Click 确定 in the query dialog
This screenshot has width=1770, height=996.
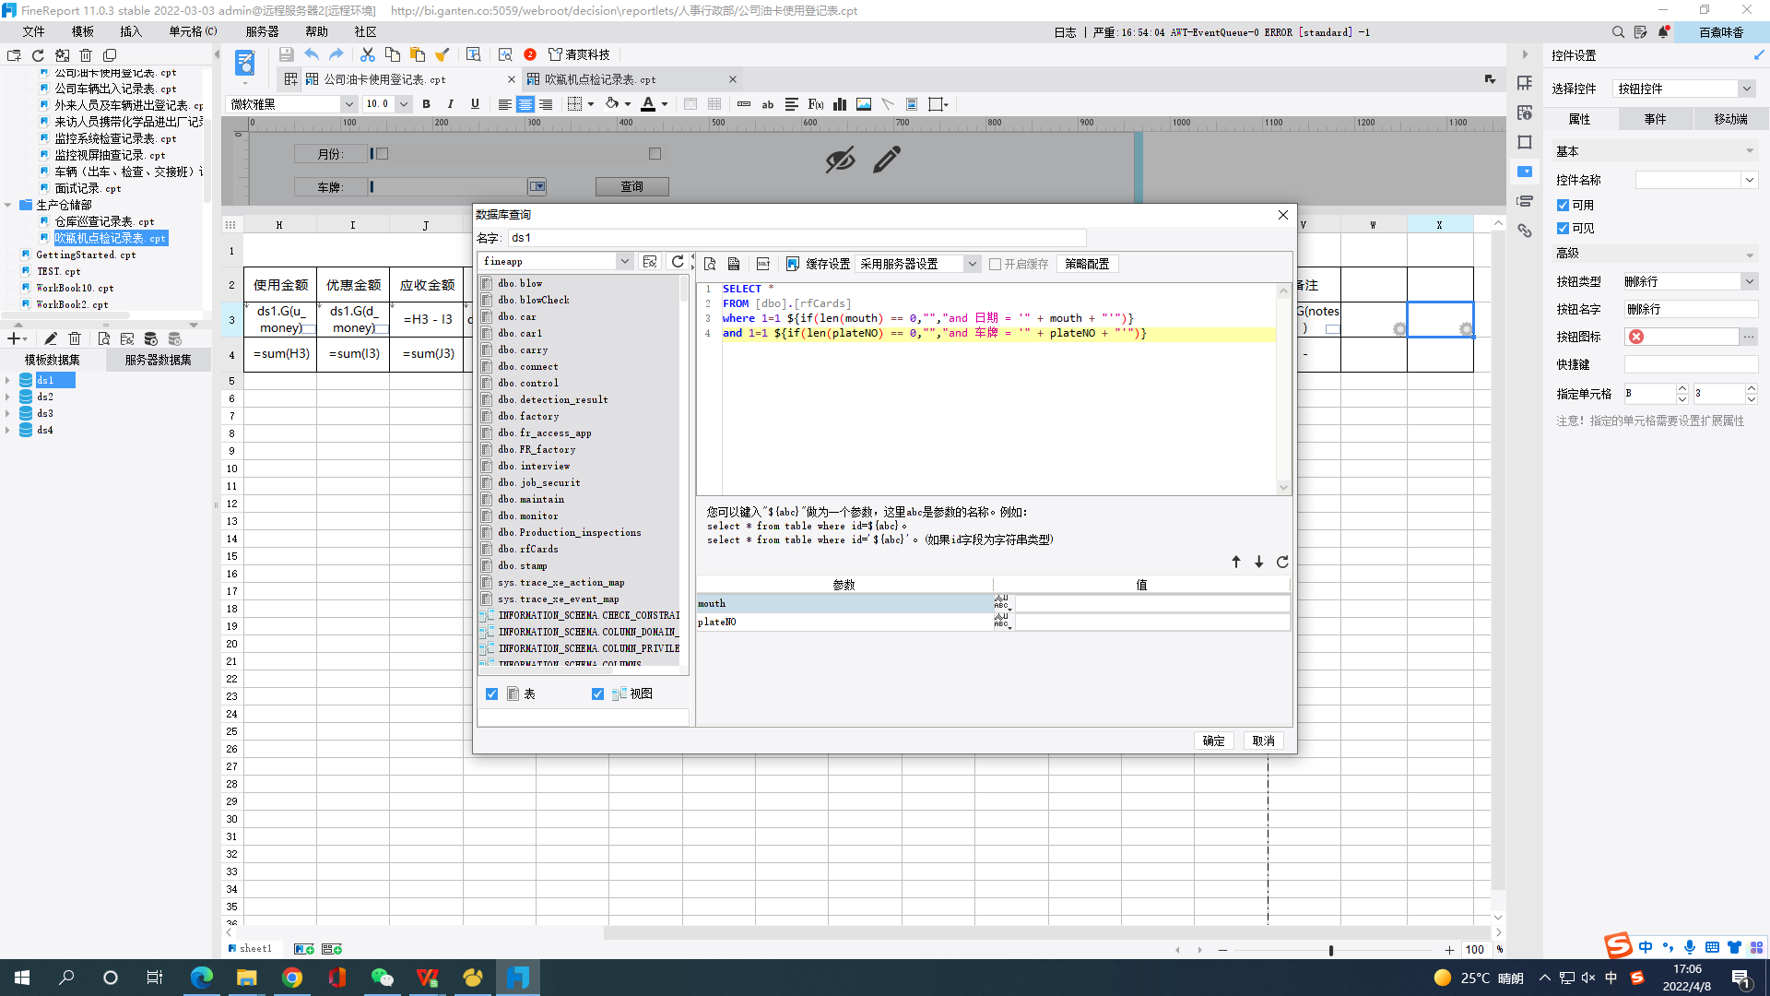pos(1214,741)
